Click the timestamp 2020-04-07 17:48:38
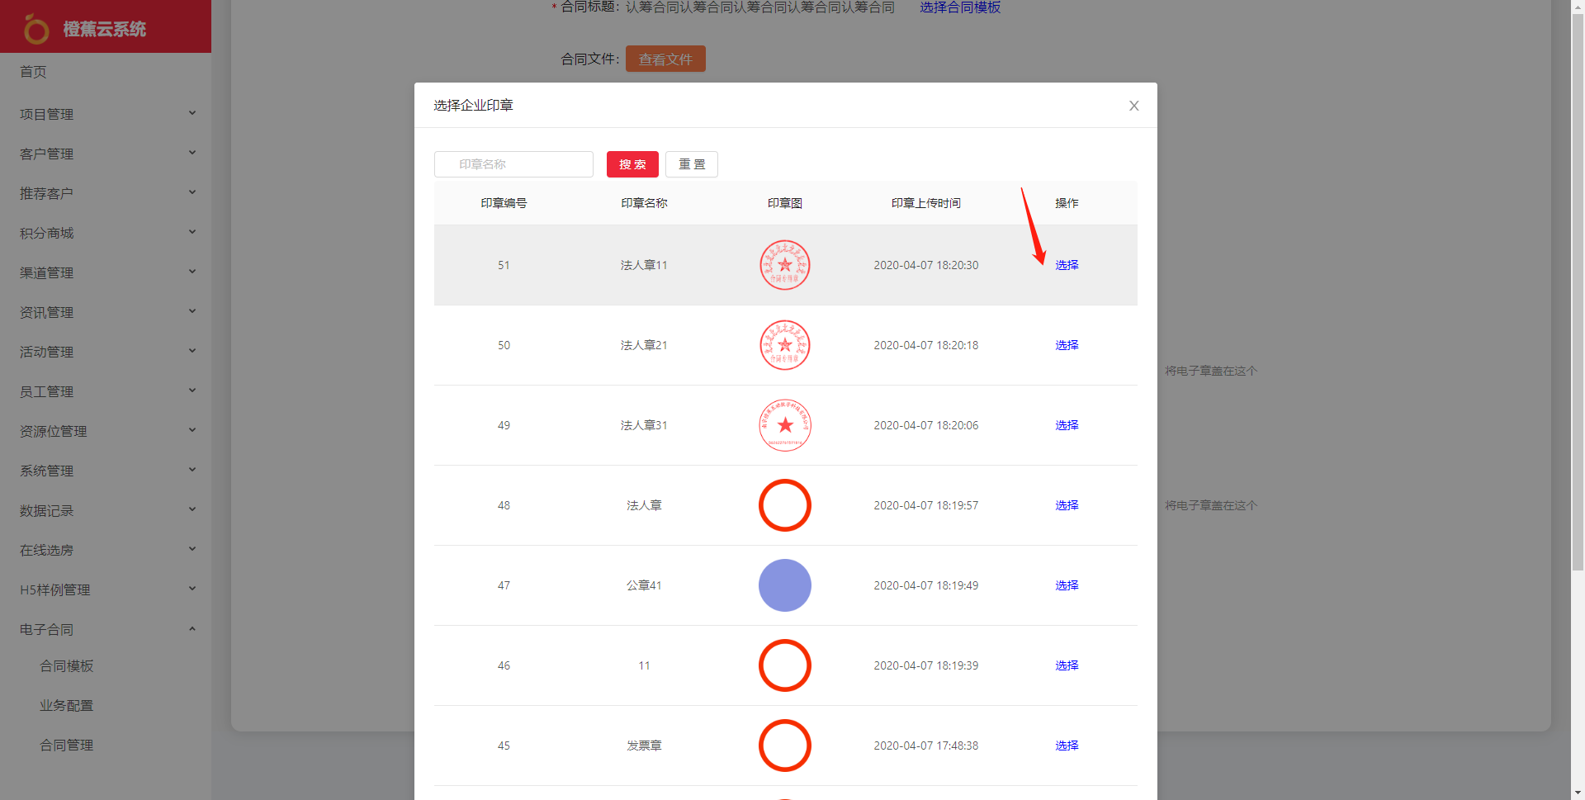Image resolution: width=1585 pixels, height=800 pixels. [x=926, y=746]
